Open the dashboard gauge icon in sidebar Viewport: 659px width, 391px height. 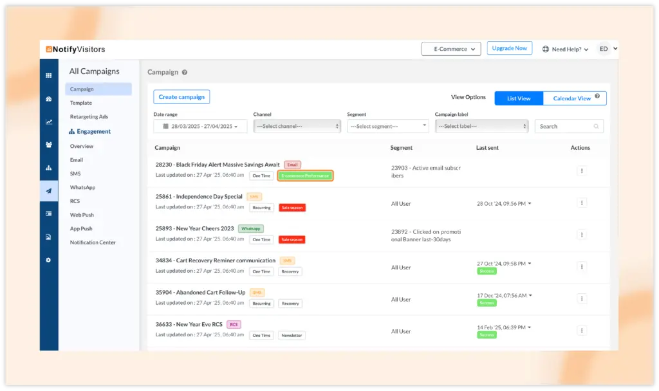tap(48, 99)
